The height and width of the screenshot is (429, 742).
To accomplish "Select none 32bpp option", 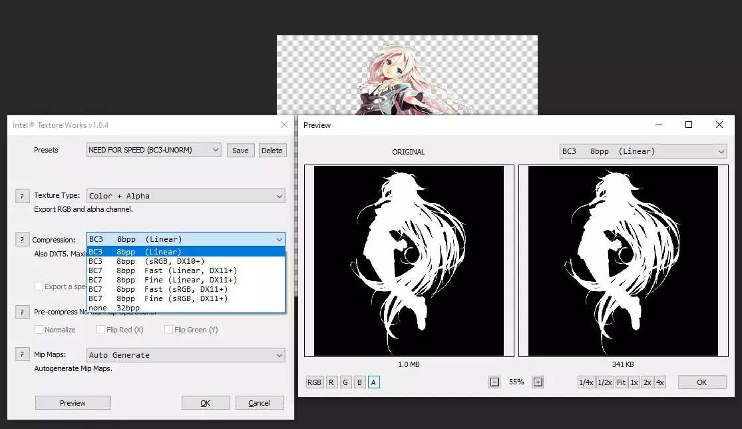I will click(x=186, y=308).
